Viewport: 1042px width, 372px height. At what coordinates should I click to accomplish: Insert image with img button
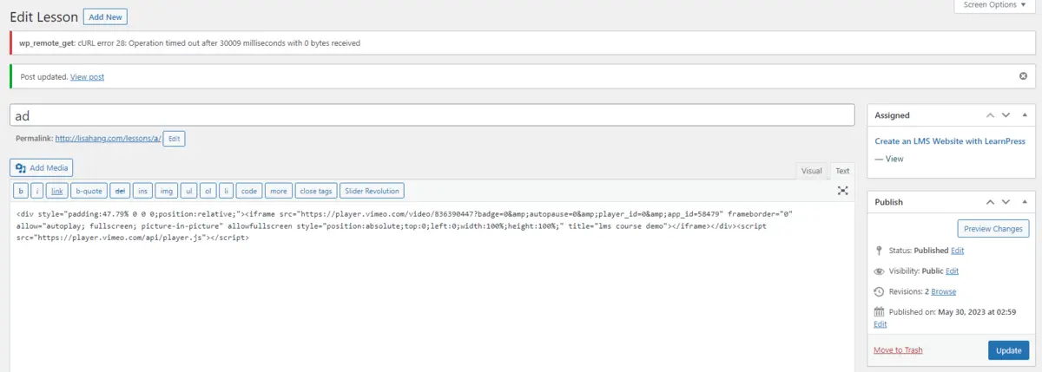tap(166, 191)
